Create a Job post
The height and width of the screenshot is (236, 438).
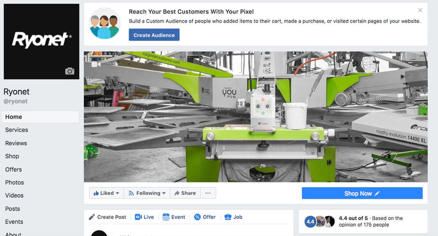pos(234,217)
